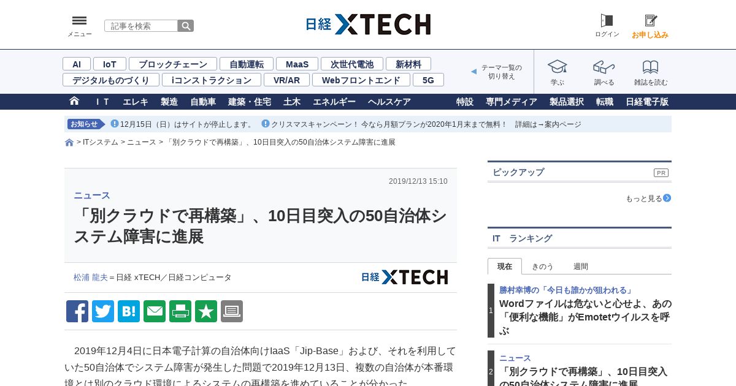
Task: Open the 製造 navigation menu
Action: (x=169, y=102)
